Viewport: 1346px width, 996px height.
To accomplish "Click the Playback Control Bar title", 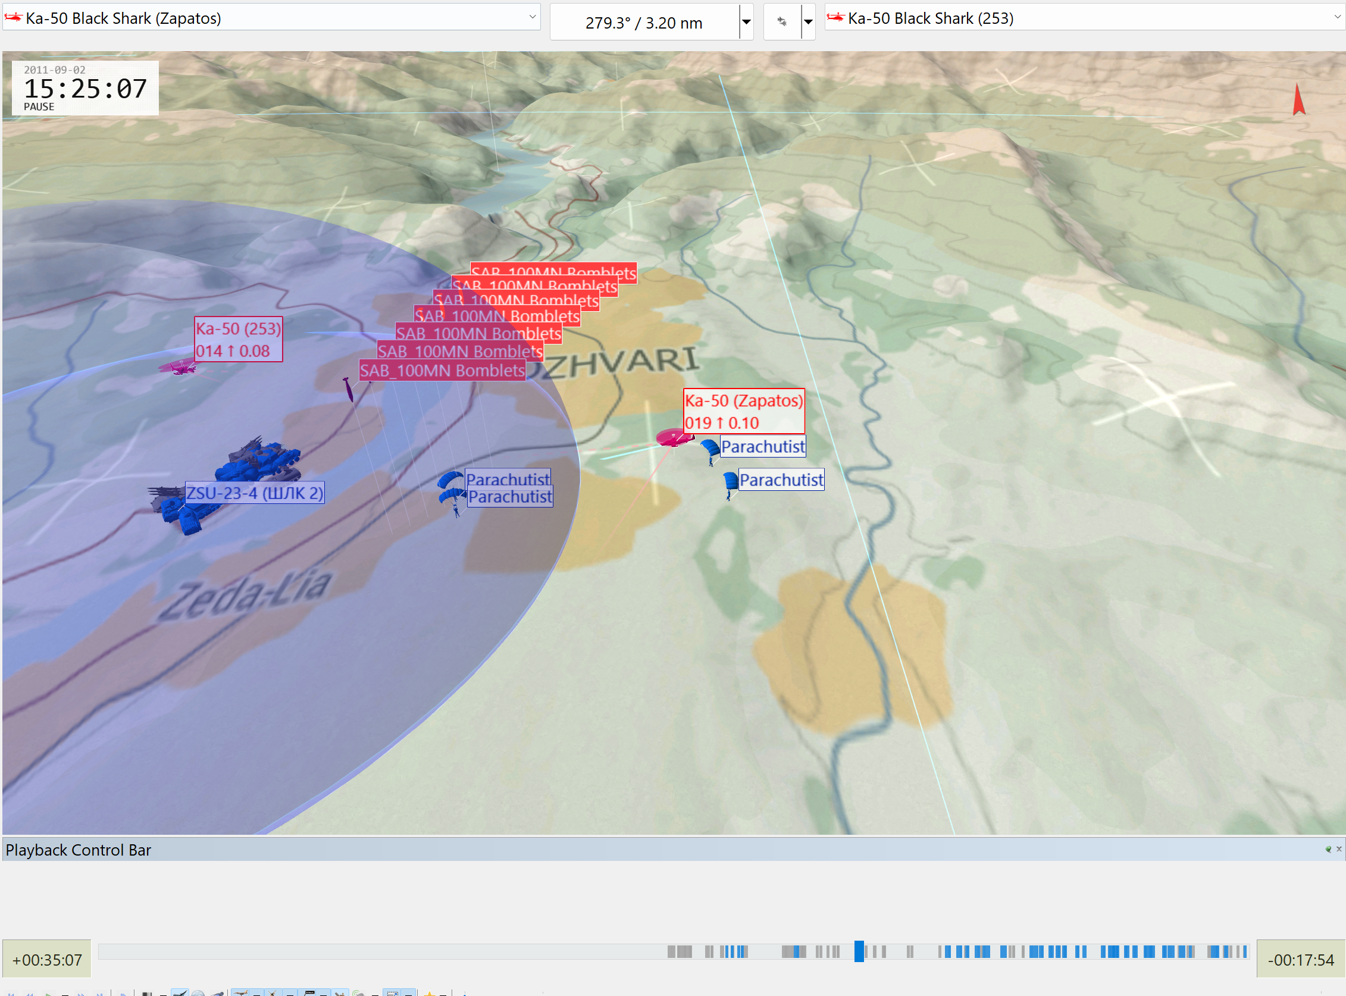I will [x=79, y=850].
